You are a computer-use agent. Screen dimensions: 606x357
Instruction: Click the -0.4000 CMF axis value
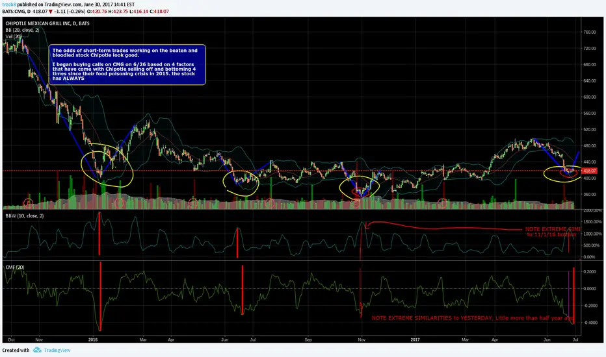[590, 323]
